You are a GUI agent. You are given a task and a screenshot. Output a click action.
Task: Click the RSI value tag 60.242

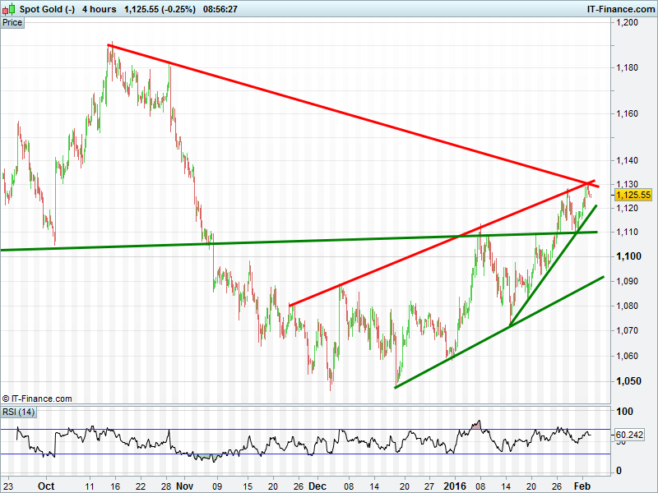point(628,434)
